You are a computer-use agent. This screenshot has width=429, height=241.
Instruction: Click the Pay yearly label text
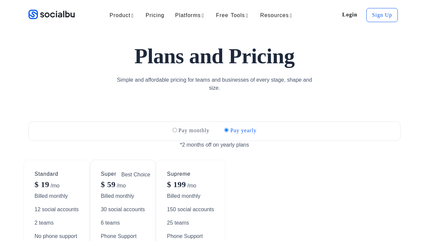[243, 131]
